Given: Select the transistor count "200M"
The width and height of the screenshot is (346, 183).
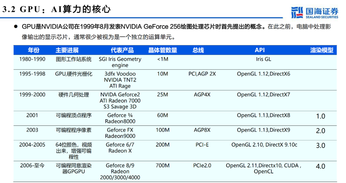Looking at the screenshot, I should click(163, 145).
